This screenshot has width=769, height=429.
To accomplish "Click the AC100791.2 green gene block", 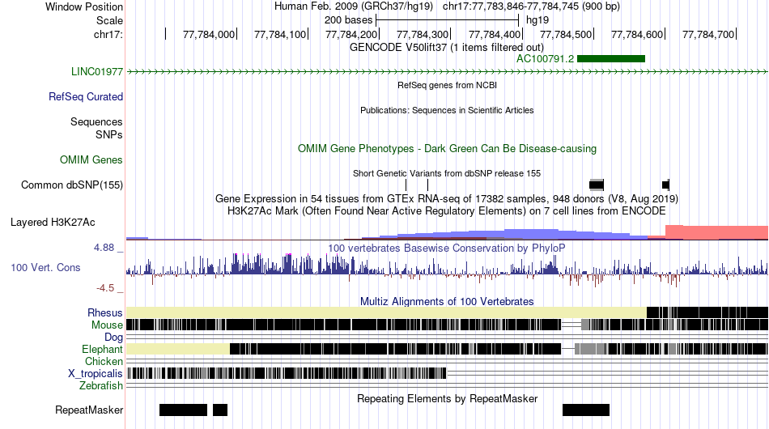I will click(x=610, y=59).
